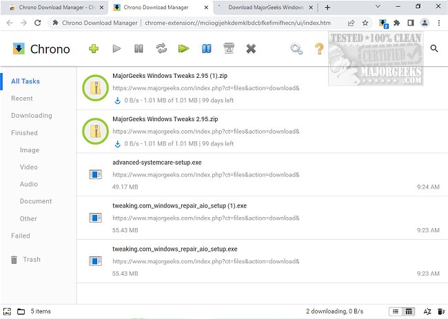Viewport: 448px width, 319px height.
Task: Pause the selected task with gray pause icon
Action: 139,49
